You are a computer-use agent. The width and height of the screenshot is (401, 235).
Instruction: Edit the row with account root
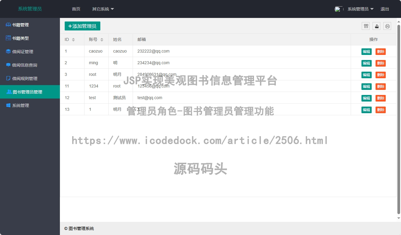[366, 75]
